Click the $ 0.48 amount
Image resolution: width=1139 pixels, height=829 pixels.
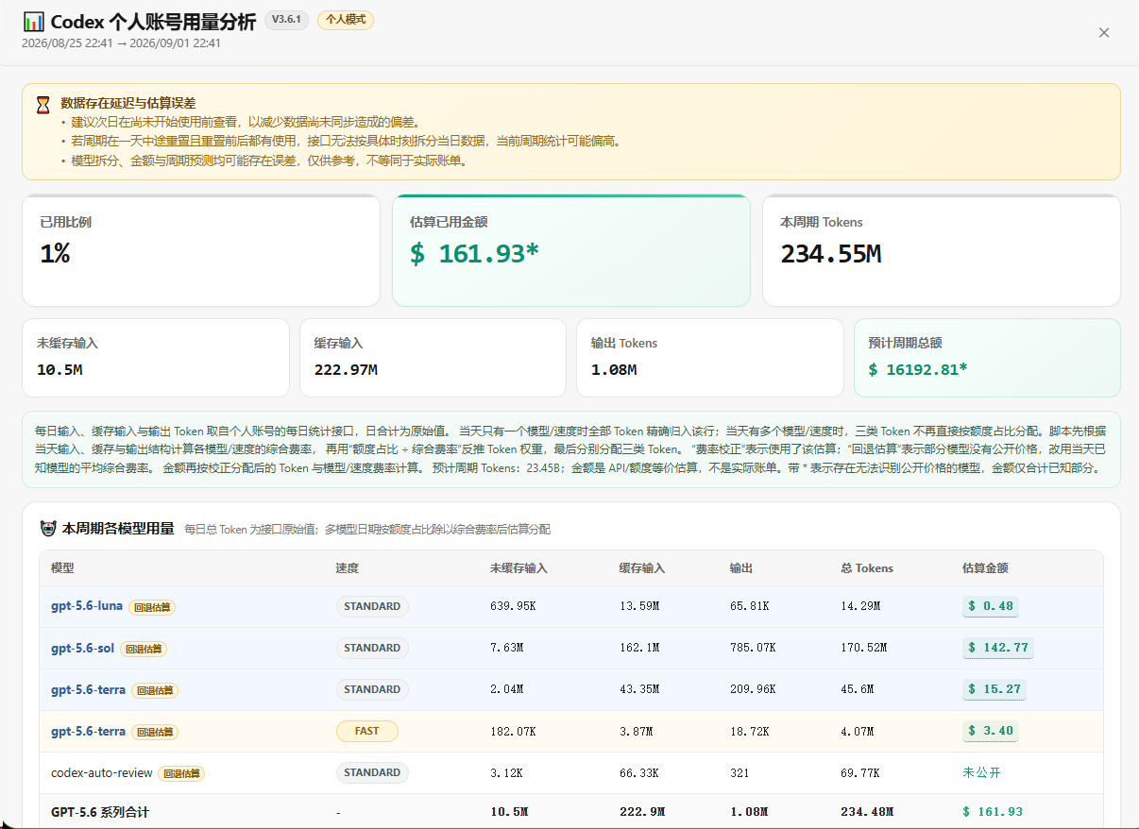[991, 606]
